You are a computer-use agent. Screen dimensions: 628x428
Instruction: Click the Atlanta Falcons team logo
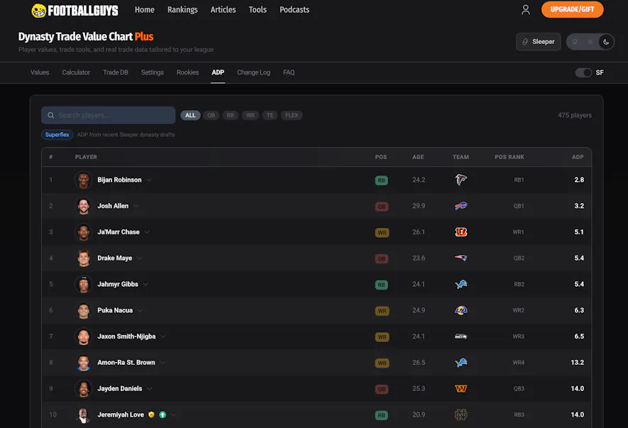pyautogui.click(x=461, y=180)
